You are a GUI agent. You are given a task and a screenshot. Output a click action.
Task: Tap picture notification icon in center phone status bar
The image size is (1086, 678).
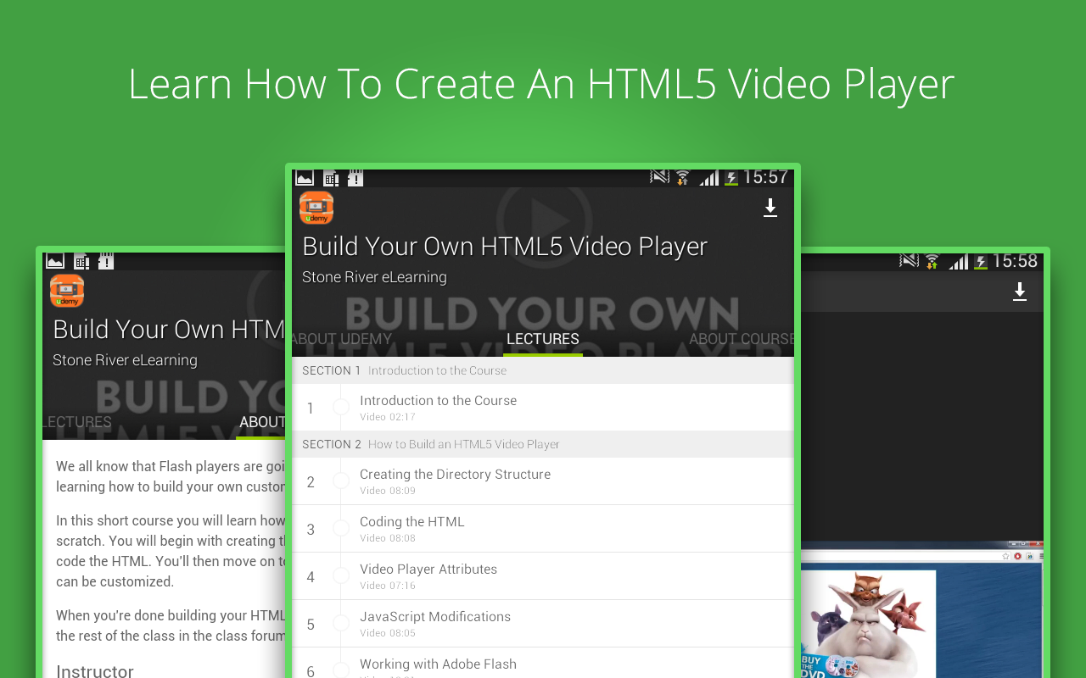pos(305,178)
